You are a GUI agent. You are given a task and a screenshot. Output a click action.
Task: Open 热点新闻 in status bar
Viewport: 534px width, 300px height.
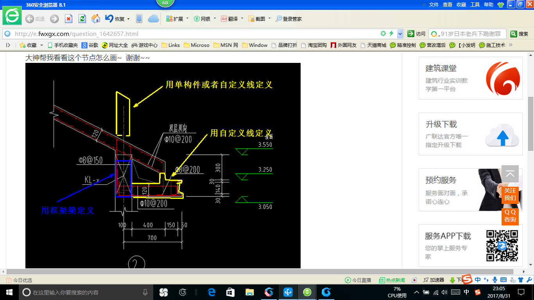click(x=392, y=280)
